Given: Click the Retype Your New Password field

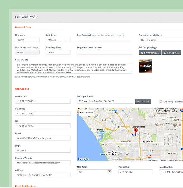Looking at the screenshot, I should (104, 52).
